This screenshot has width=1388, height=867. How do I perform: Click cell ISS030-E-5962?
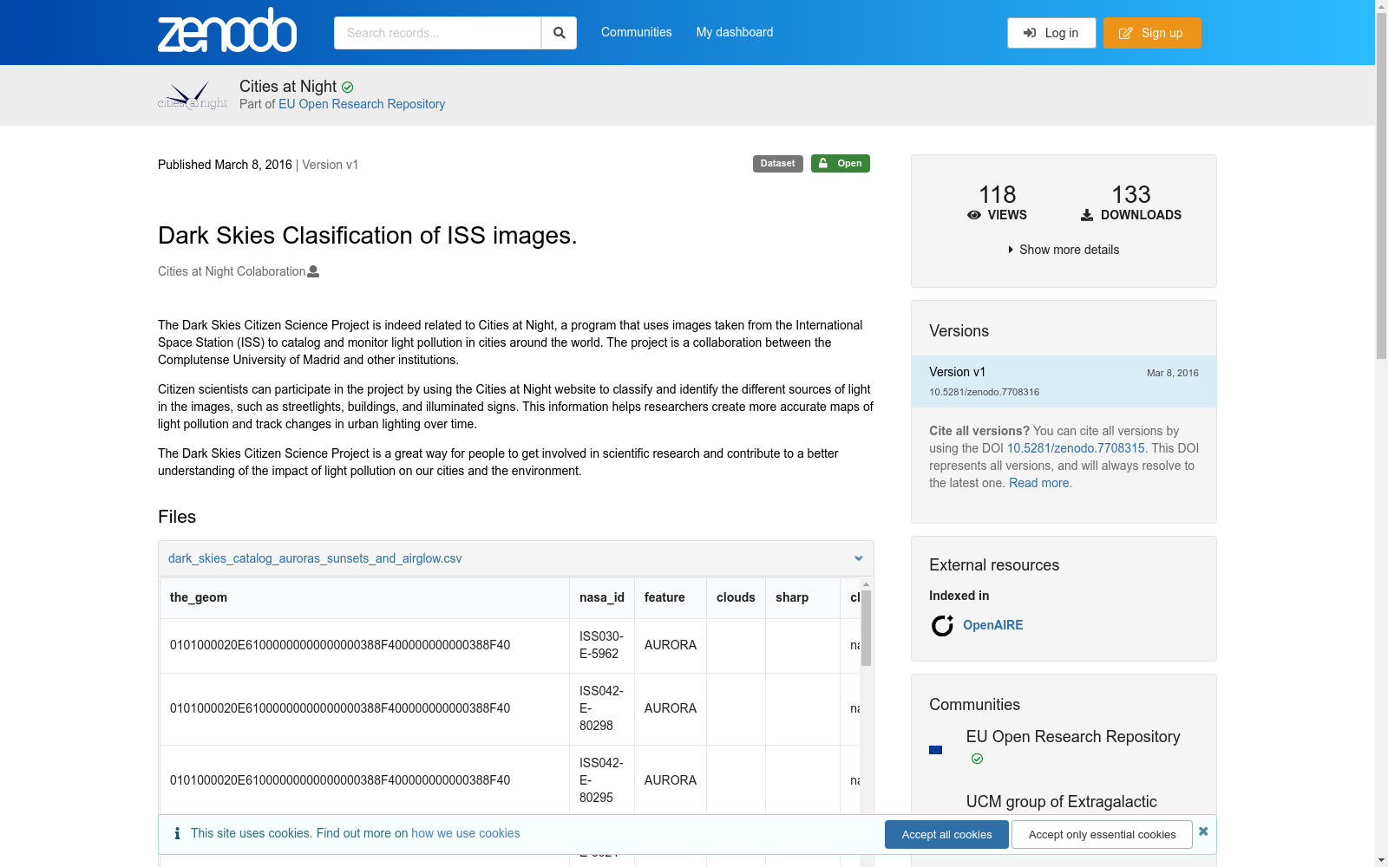(x=601, y=645)
